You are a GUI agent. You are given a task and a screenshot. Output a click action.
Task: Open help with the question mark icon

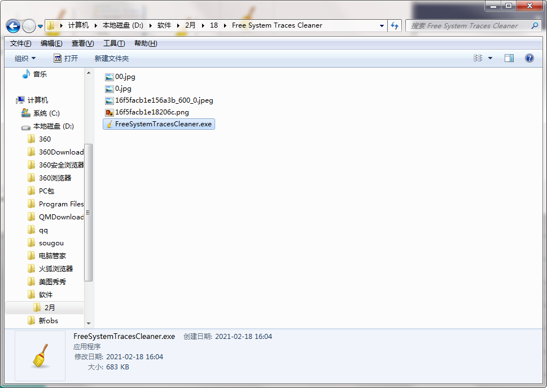529,58
